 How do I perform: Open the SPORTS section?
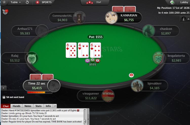click(x=44, y=2)
